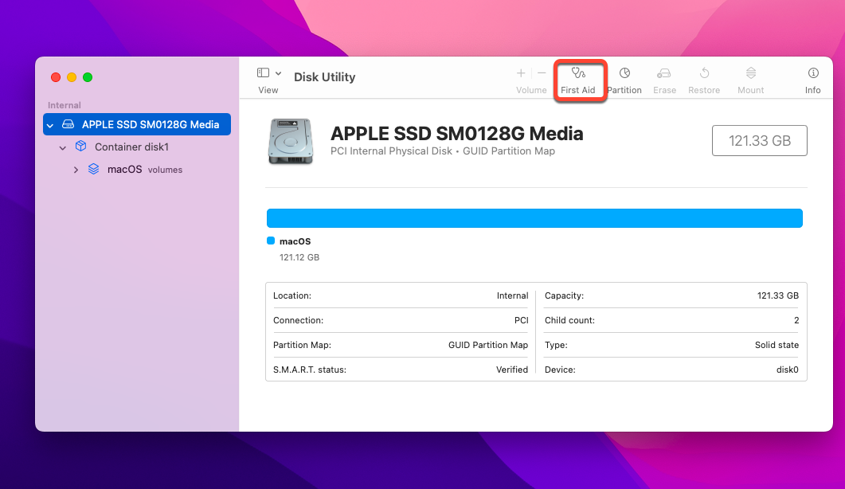
Task: Click the Capacity 121.33 GB table value
Action: [778, 296]
